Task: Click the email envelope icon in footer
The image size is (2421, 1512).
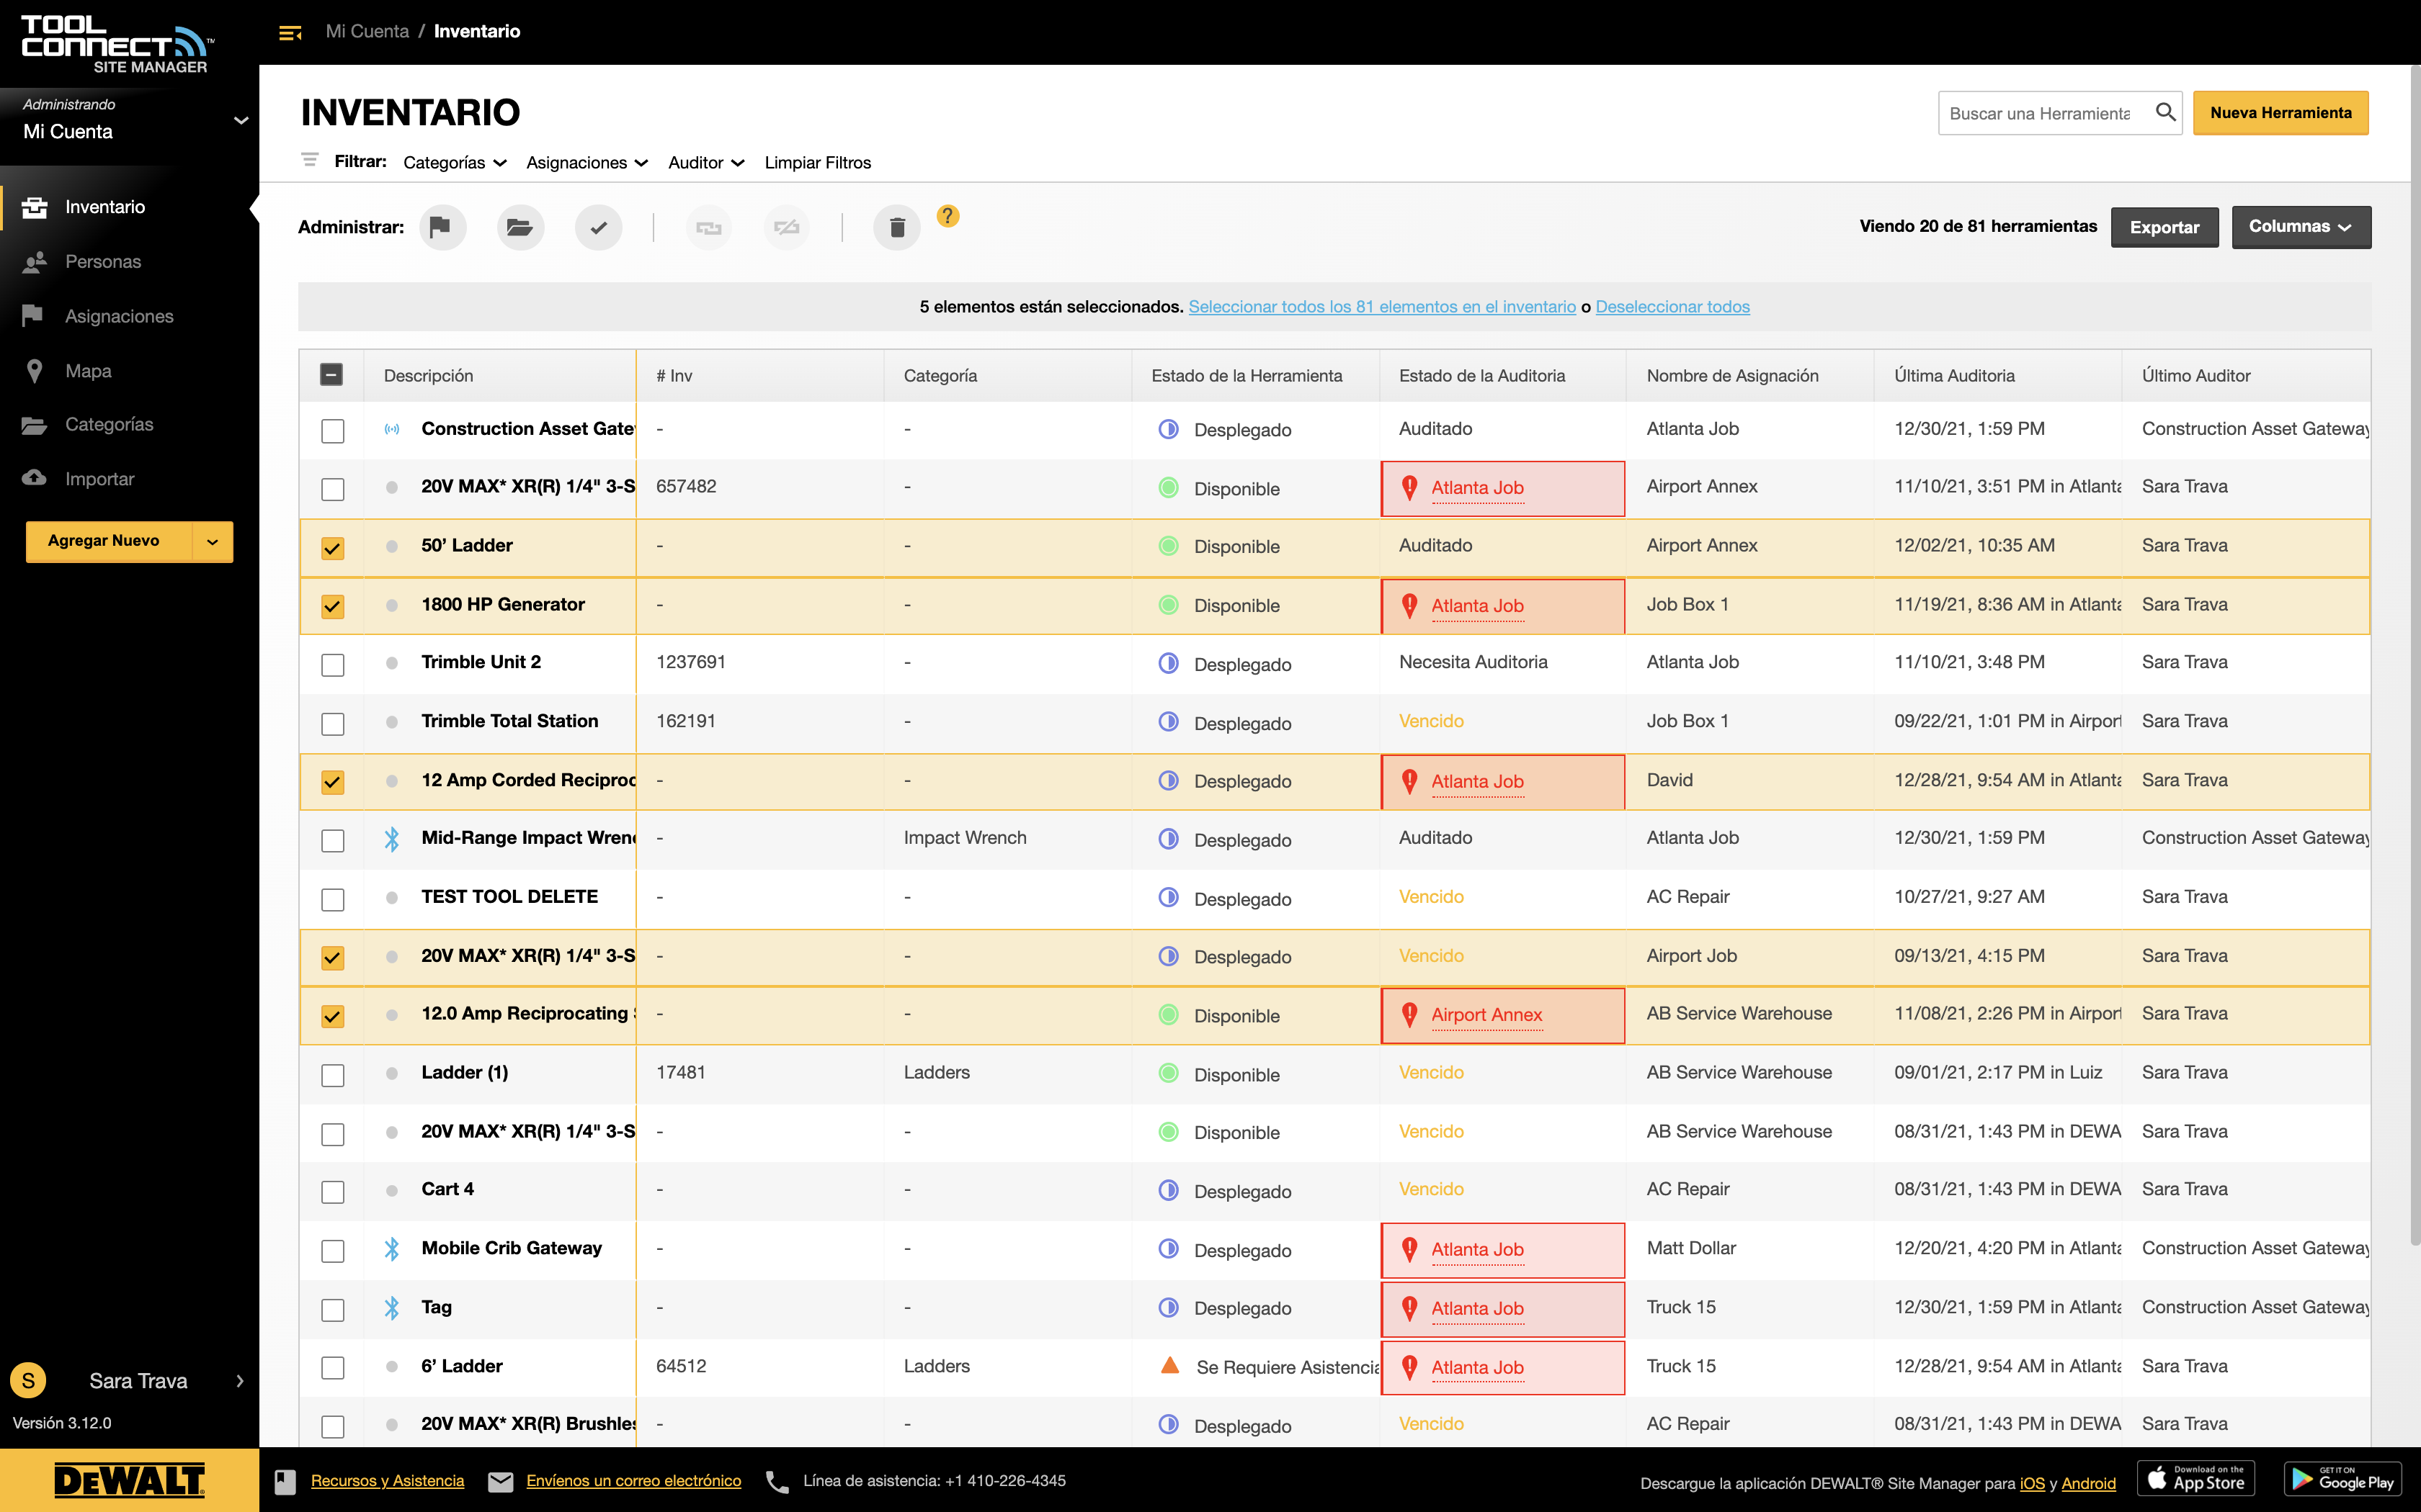Action: coord(500,1481)
